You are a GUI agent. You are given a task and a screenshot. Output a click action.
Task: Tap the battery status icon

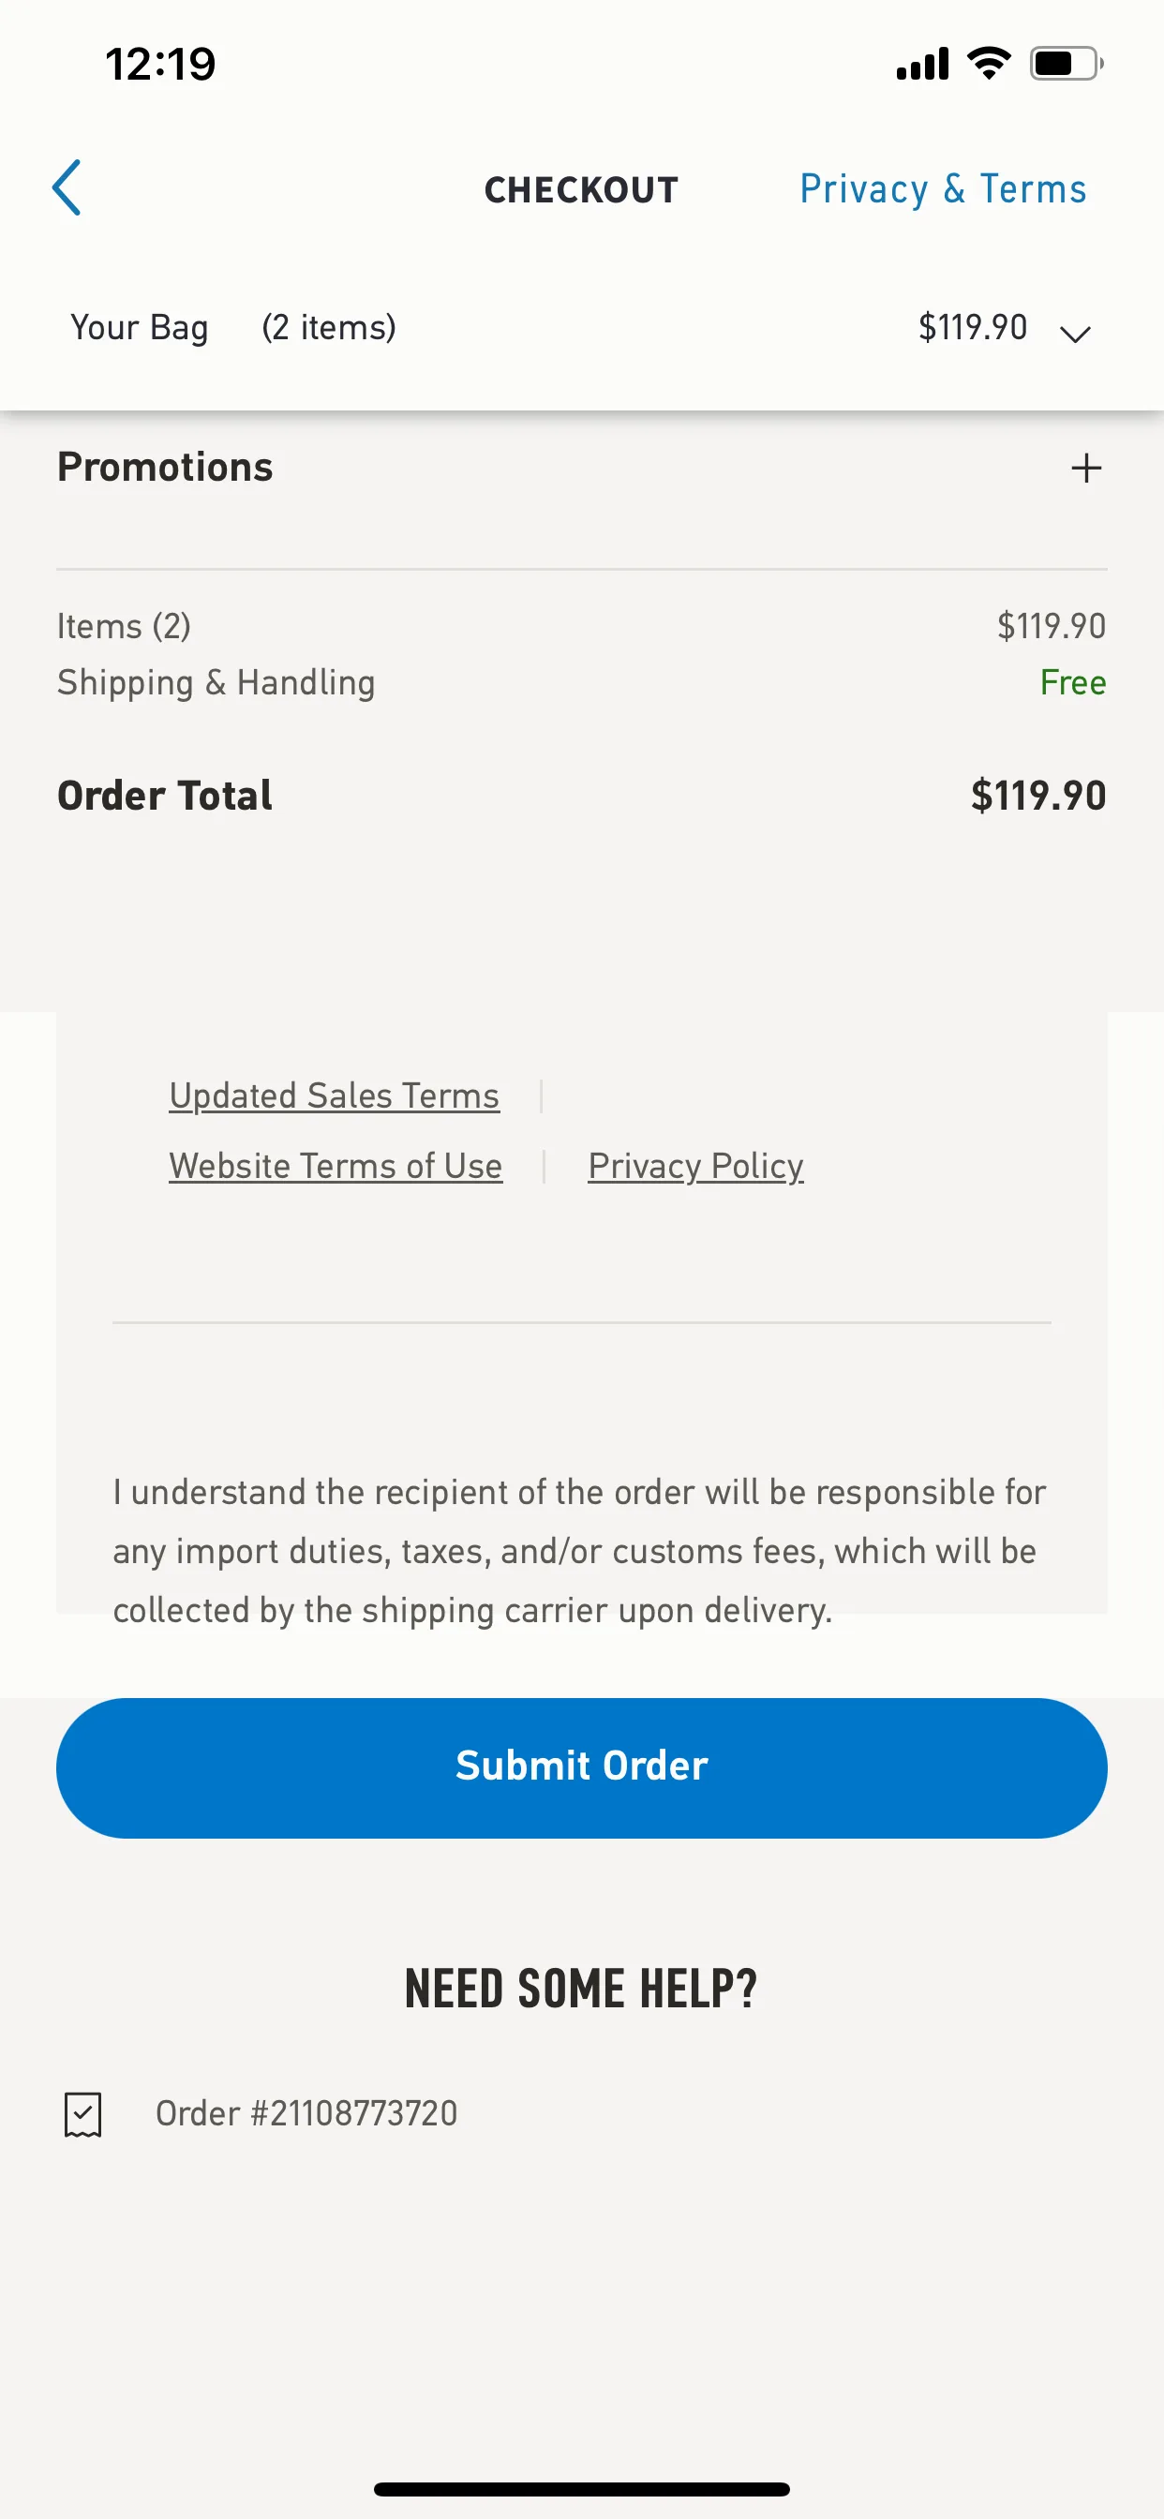(1067, 64)
